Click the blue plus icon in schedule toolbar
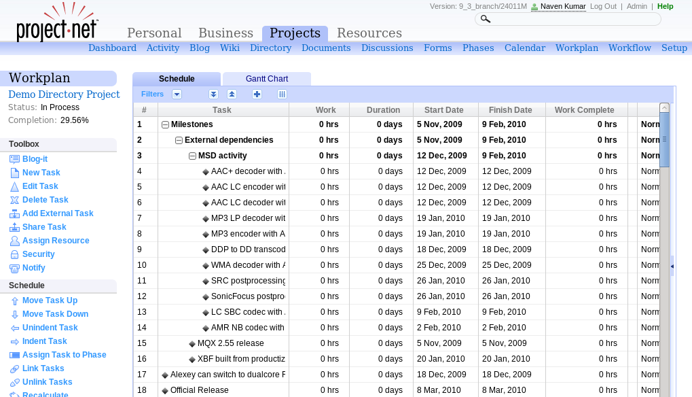 click(257, 94)
